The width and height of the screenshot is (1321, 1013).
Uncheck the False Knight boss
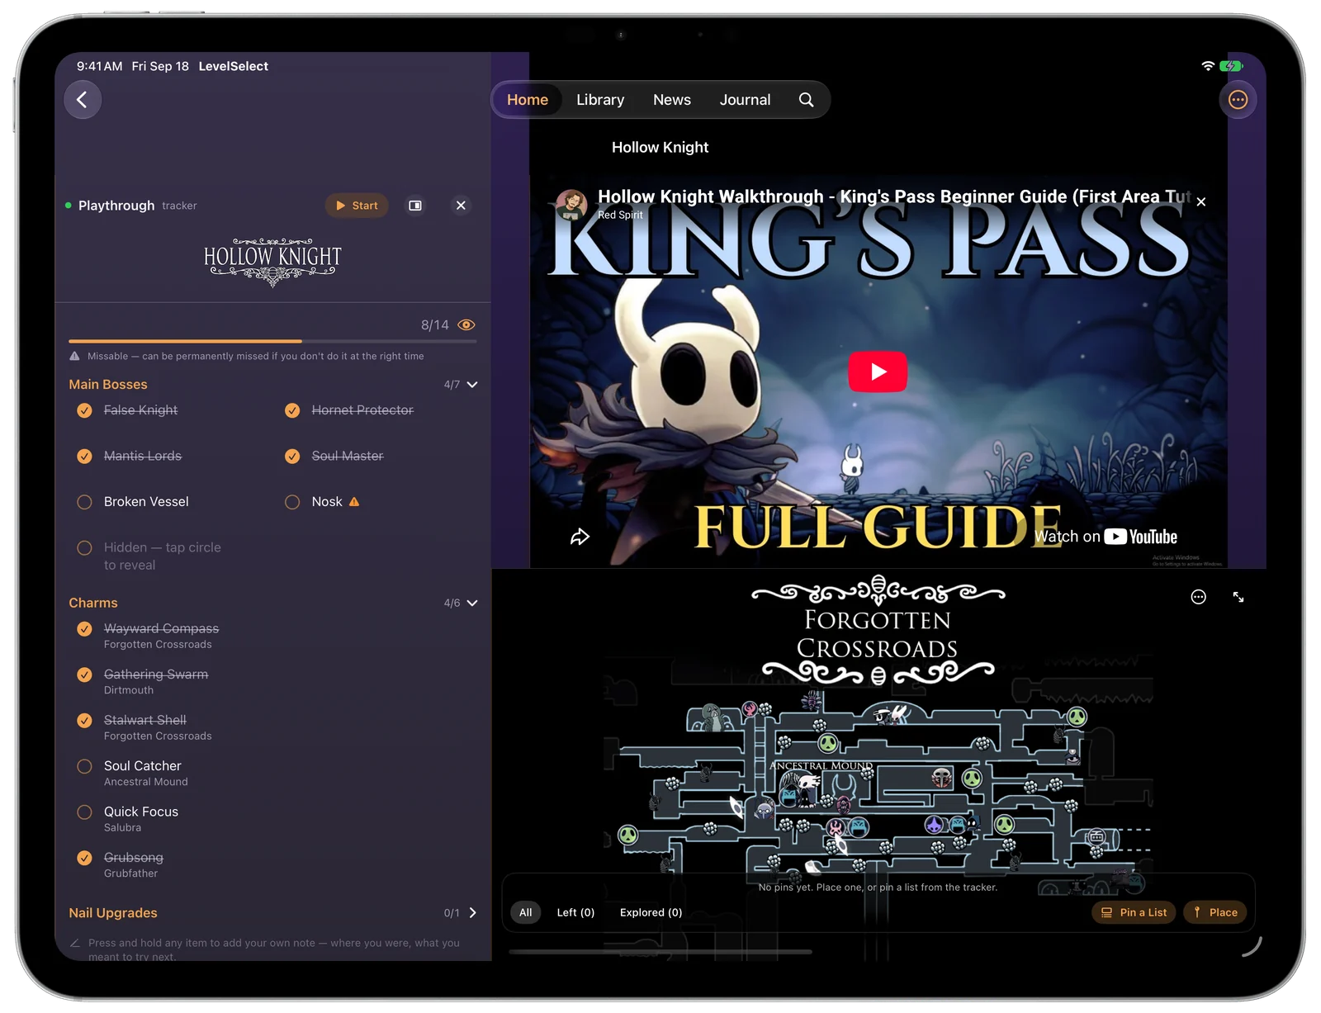tap(84, 410)
